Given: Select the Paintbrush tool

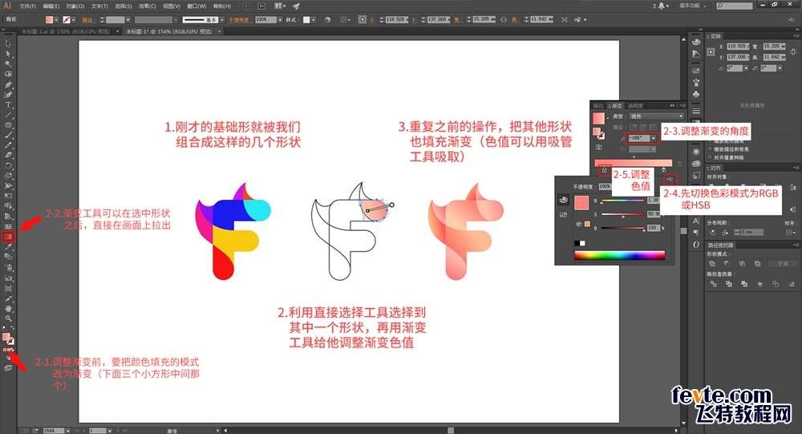Looking at the screenshot, I should click(8, 135).
